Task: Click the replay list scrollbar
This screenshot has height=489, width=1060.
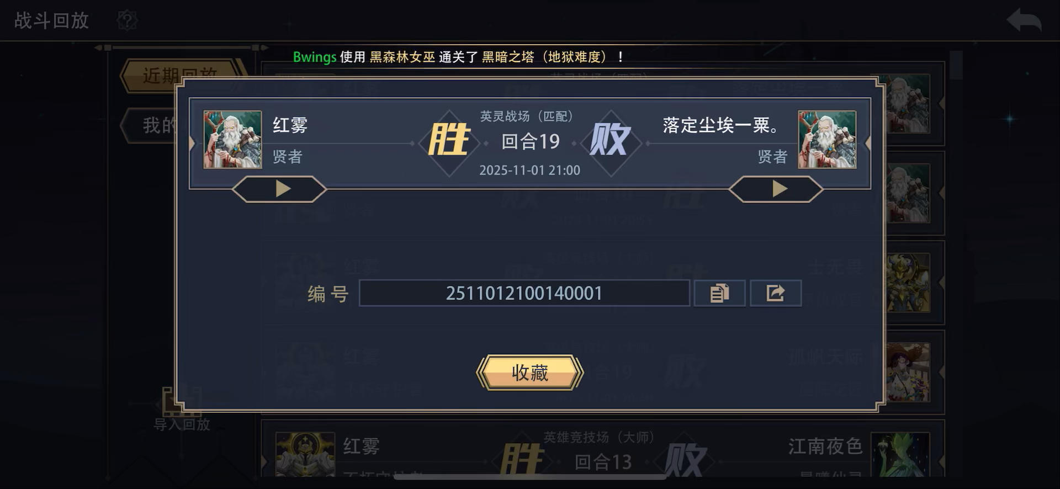Action: 956,66
